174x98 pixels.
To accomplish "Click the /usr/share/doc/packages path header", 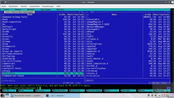I will pos(19,12).
